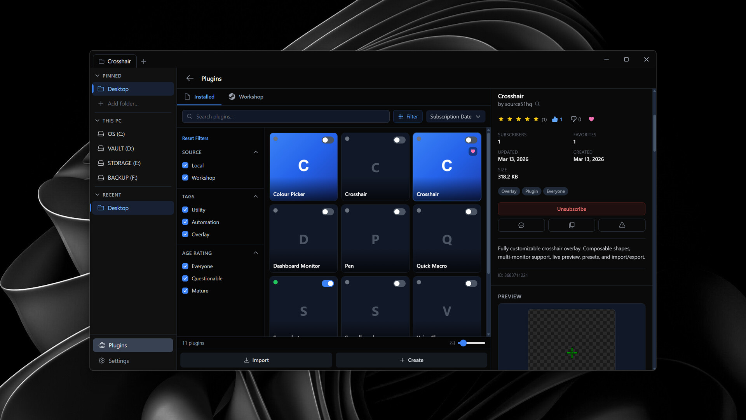Collapse the PINNED sidebar section
Viewport: 746px width, 420px height.
pyautogui.click(x=98, y=76)
